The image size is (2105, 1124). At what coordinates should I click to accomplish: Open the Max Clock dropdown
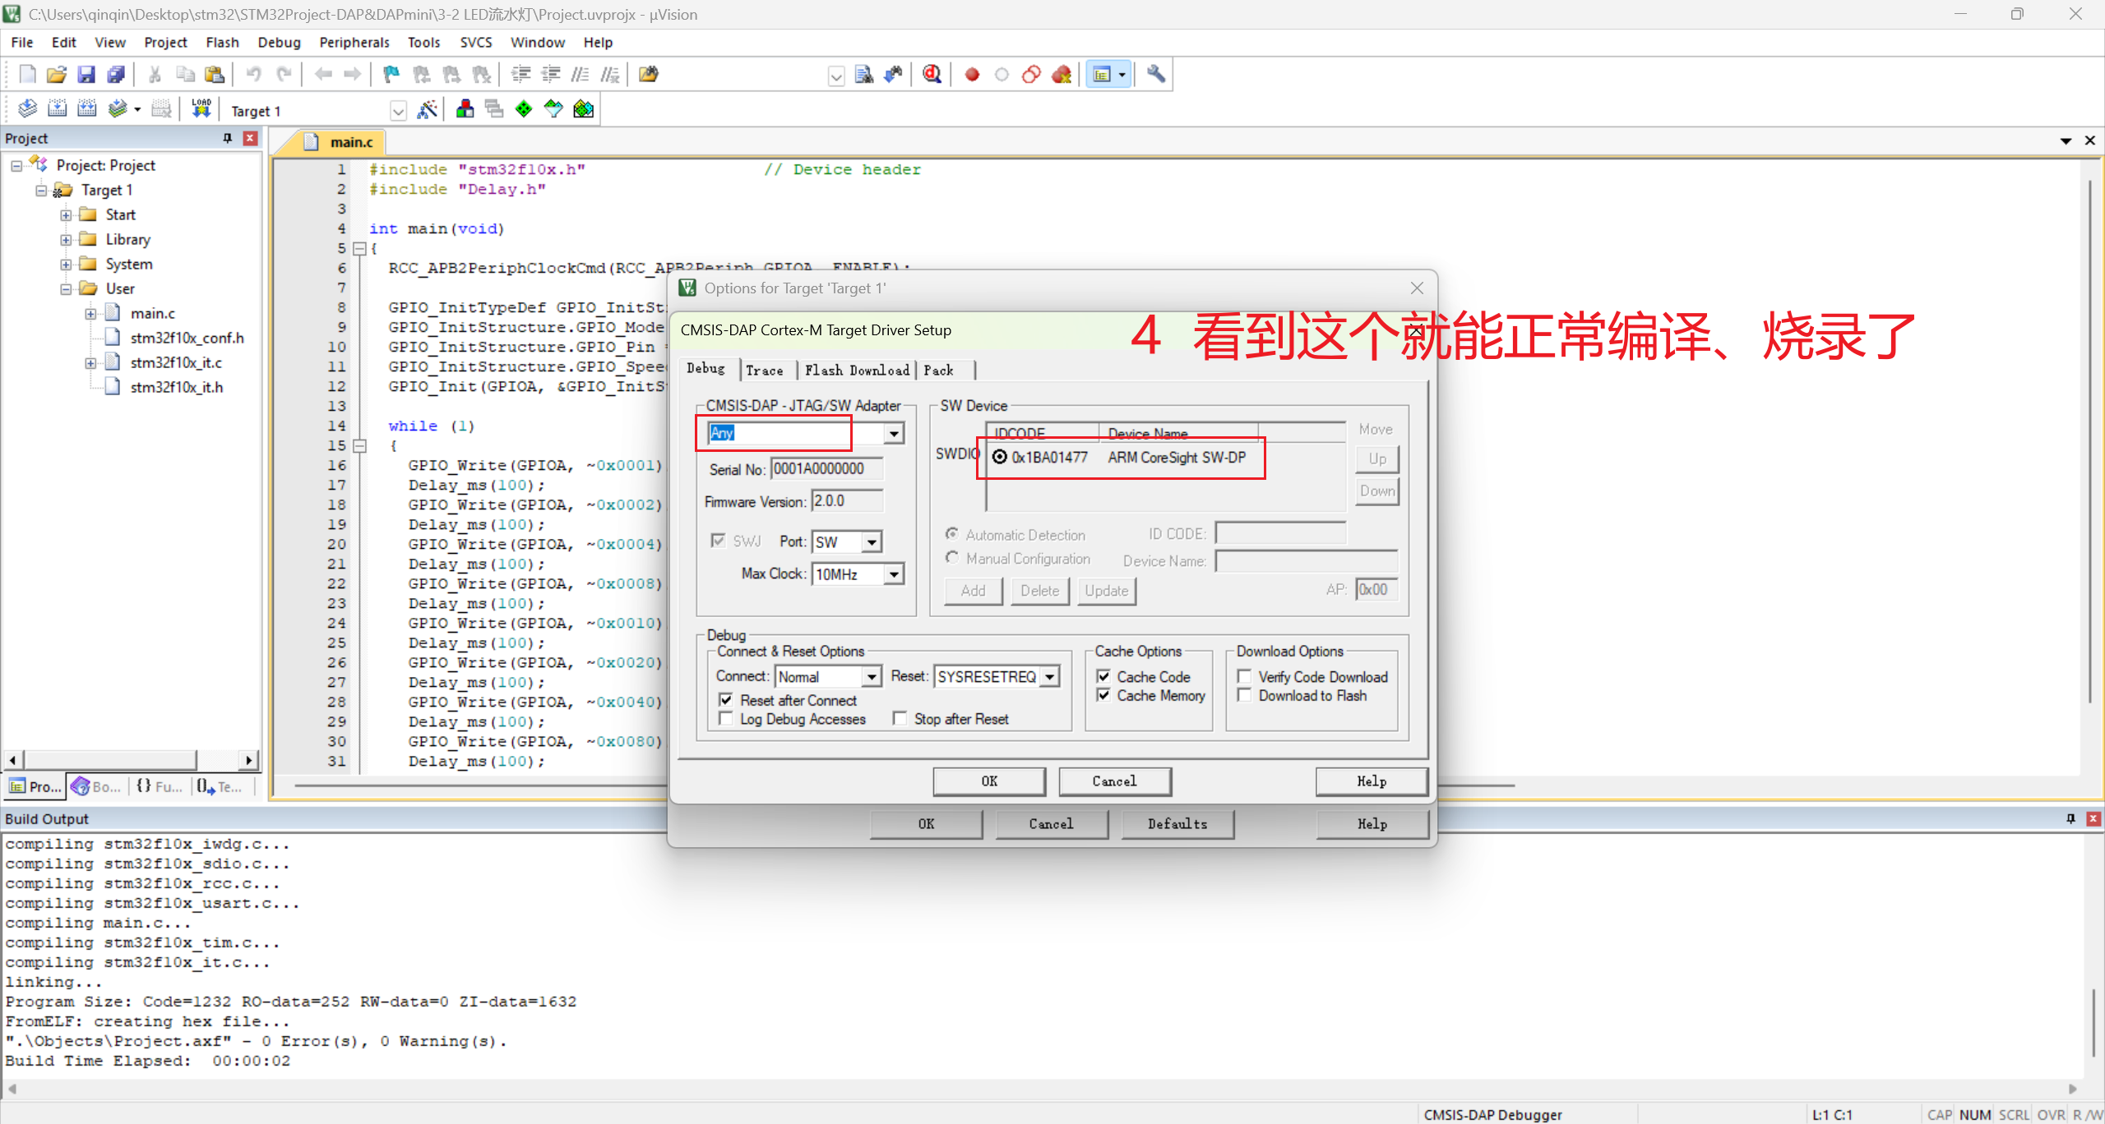point(894,574)
